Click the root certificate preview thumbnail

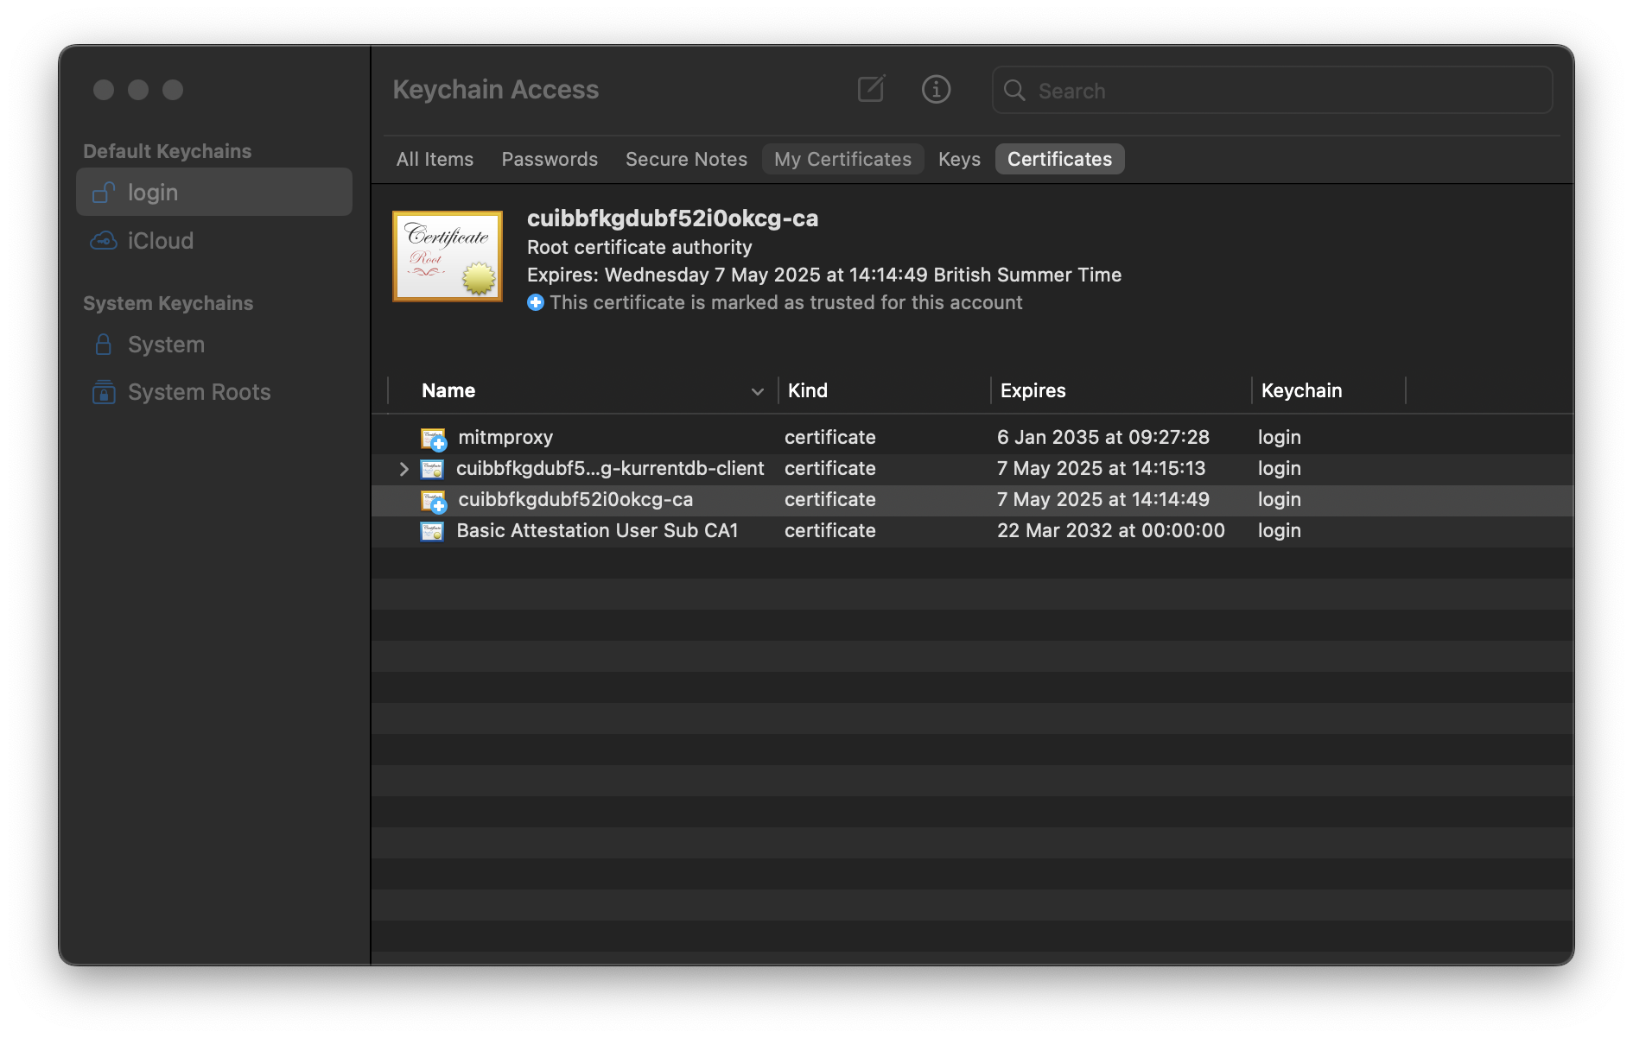[x=448, y=256]
